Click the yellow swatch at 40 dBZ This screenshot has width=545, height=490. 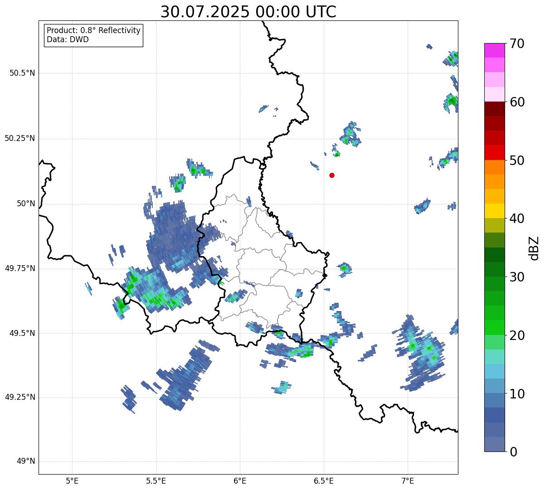point(495,211)
